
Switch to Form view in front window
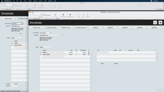[x=49, y=19]
